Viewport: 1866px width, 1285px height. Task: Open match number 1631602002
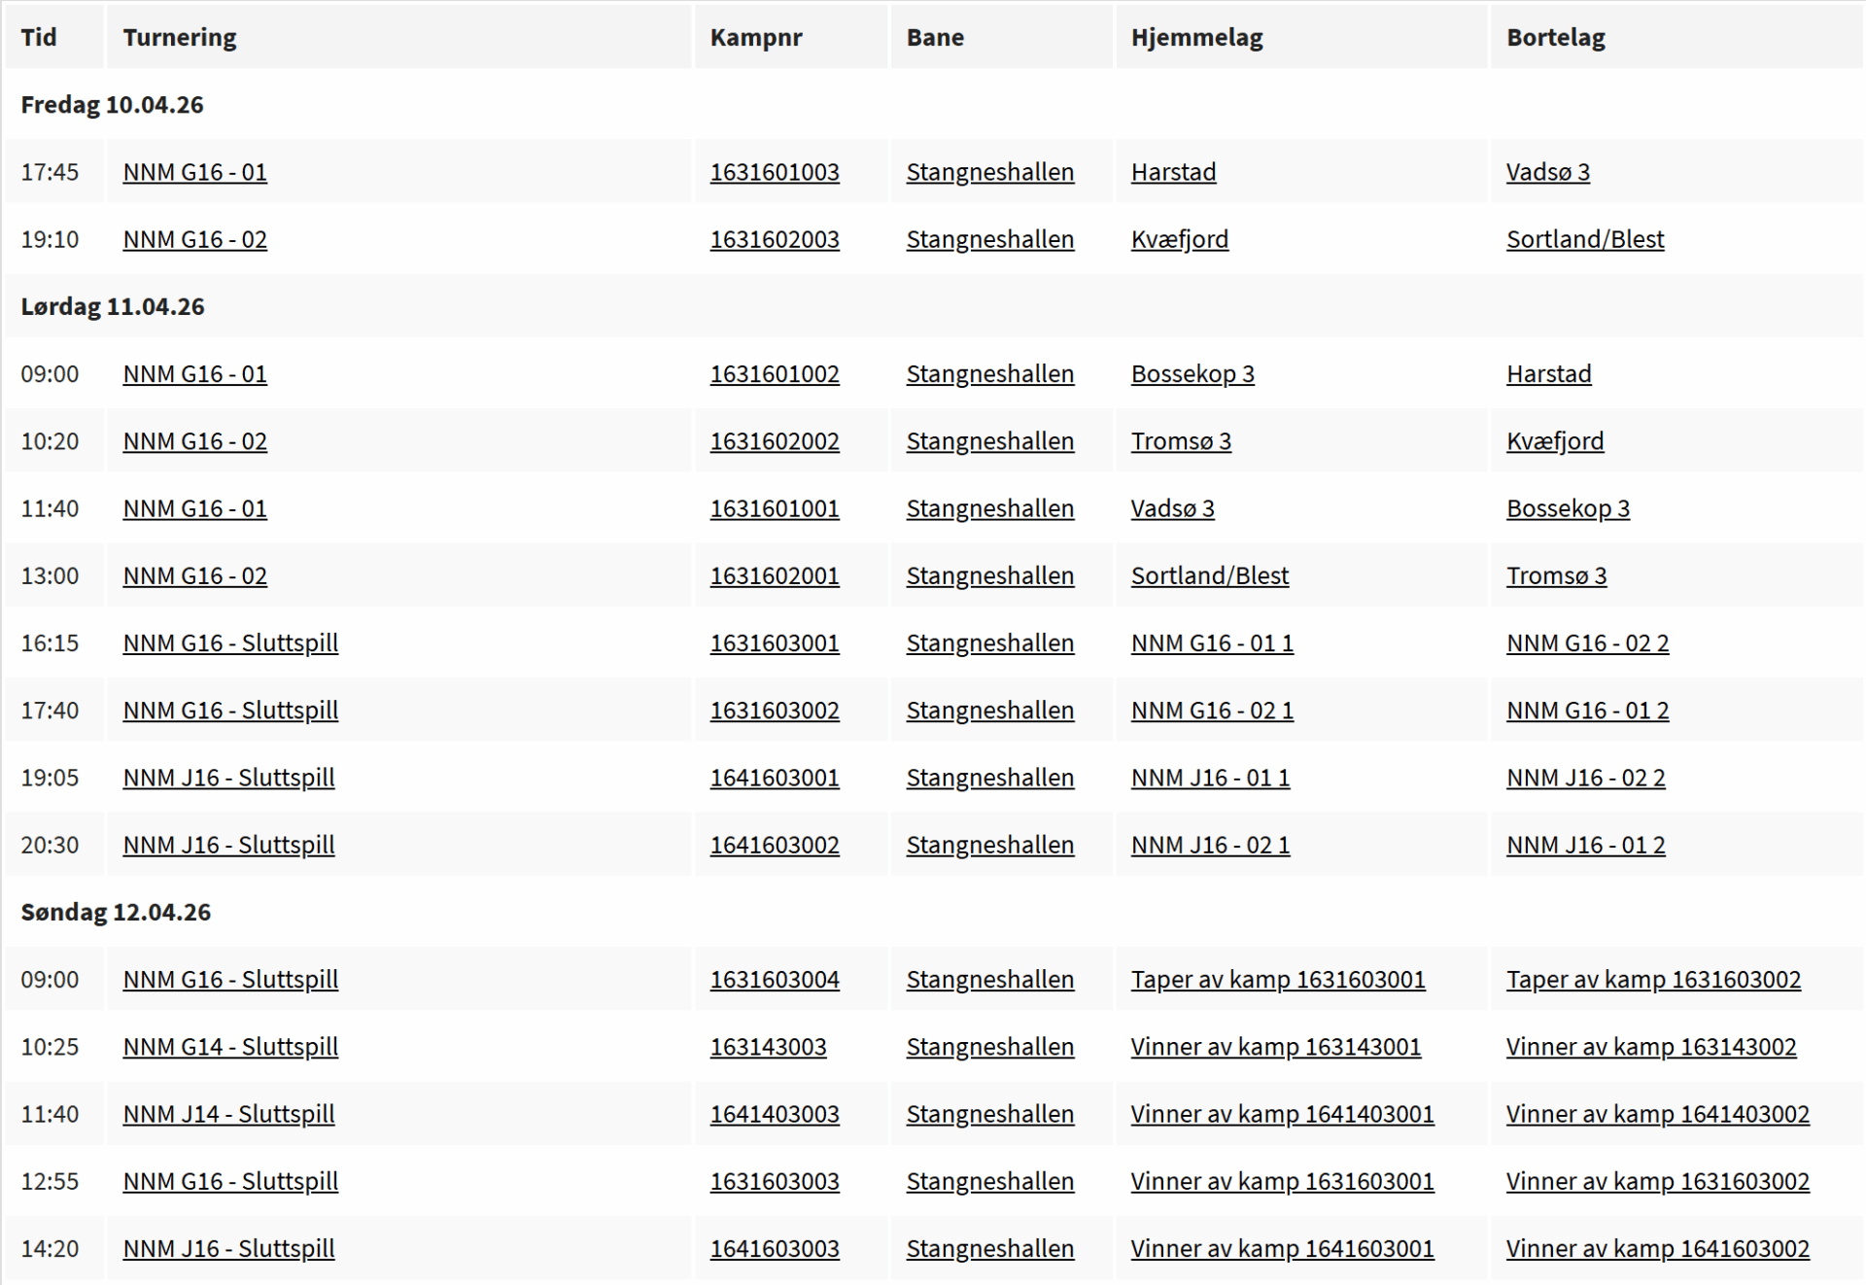click(x=774, y=441)
